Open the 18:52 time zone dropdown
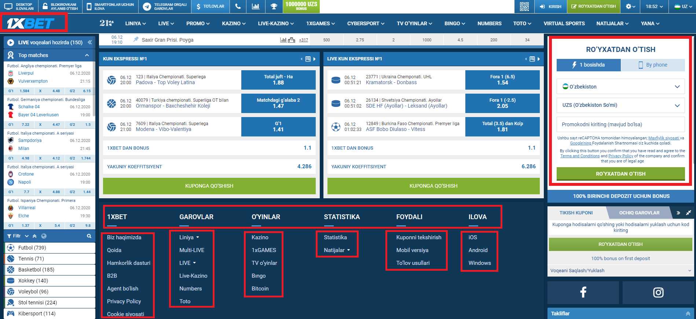The image size is (696, 319). click(654, 6)
